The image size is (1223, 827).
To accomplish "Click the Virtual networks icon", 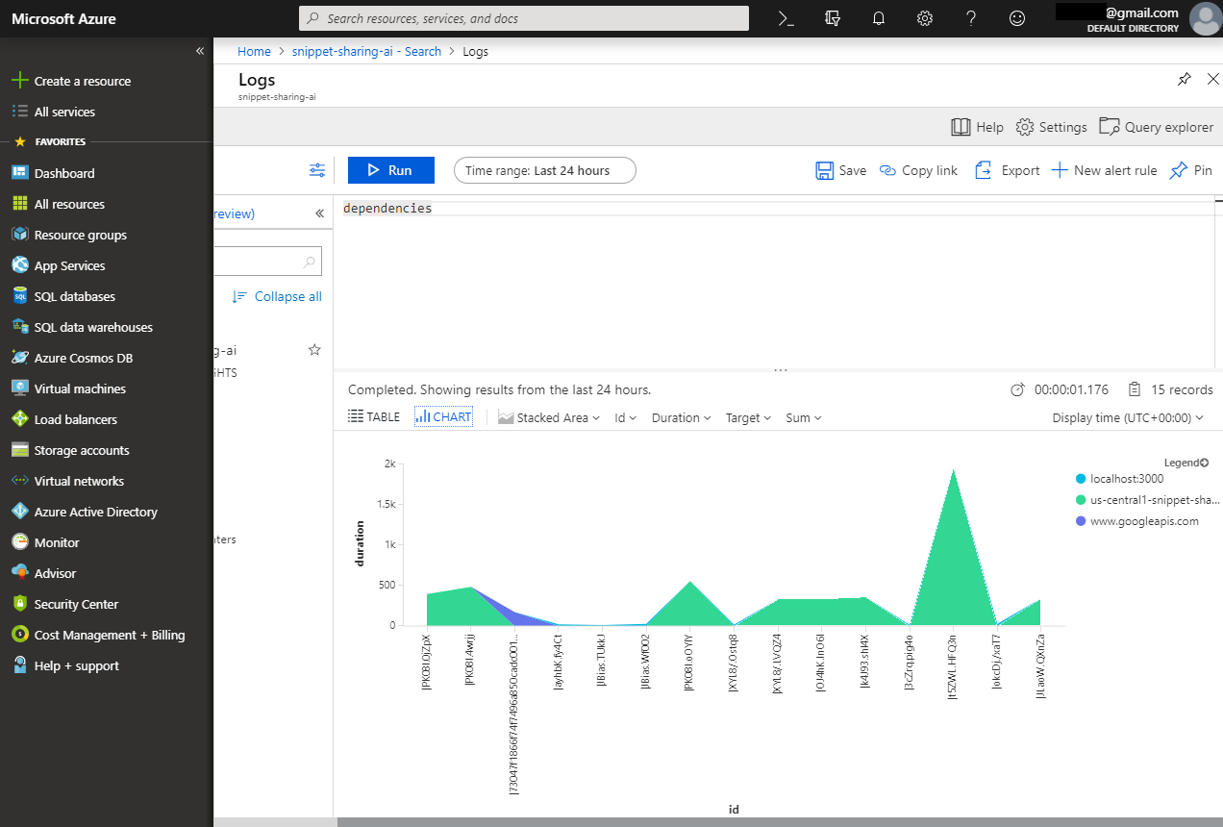I will [x=19, y=481].
